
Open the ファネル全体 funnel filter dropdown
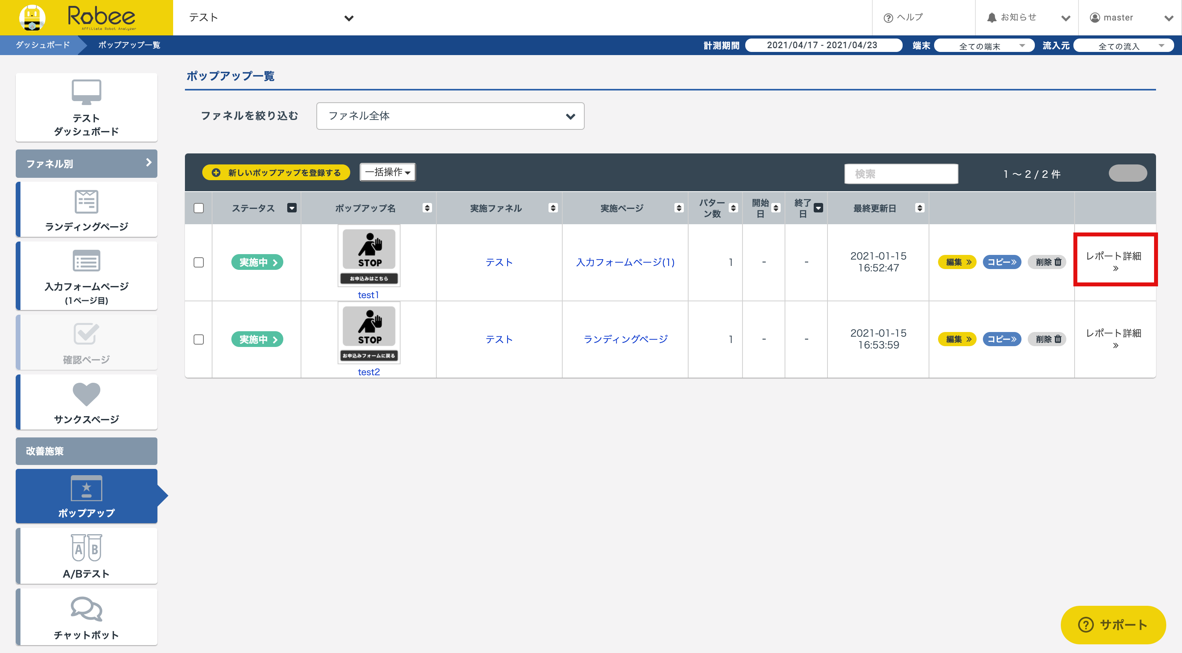[450, 116]
